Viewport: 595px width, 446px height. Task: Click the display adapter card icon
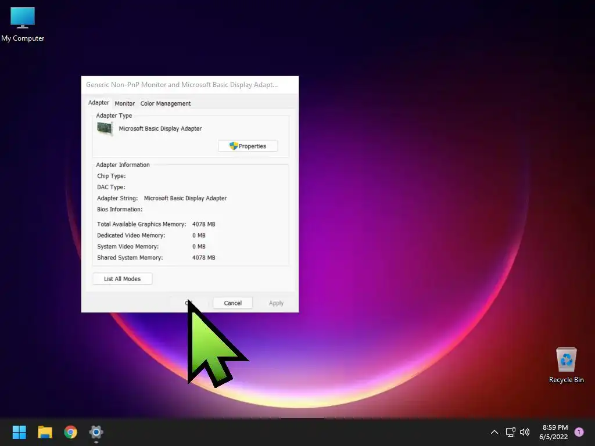(x=105, y=128)
